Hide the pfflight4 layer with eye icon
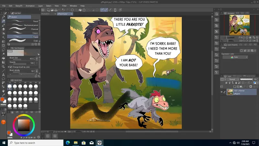The width and height of the screenshot is (259, 146). [222, 92]
